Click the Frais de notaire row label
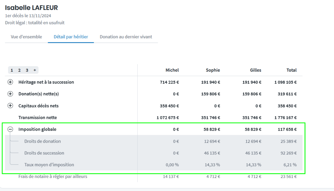The height and width of the screenshot is (191, 334). point(53,177)
